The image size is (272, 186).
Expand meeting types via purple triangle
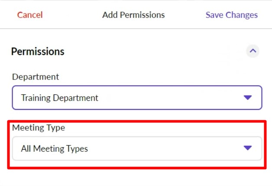[x=248, y=148]
